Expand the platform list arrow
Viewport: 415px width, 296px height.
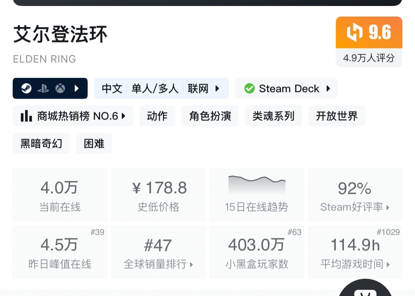[77, 88]
